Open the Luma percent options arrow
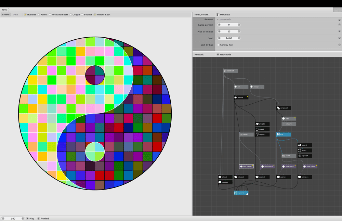The width and height of the screenshot is (342, 221). (339, 25)
